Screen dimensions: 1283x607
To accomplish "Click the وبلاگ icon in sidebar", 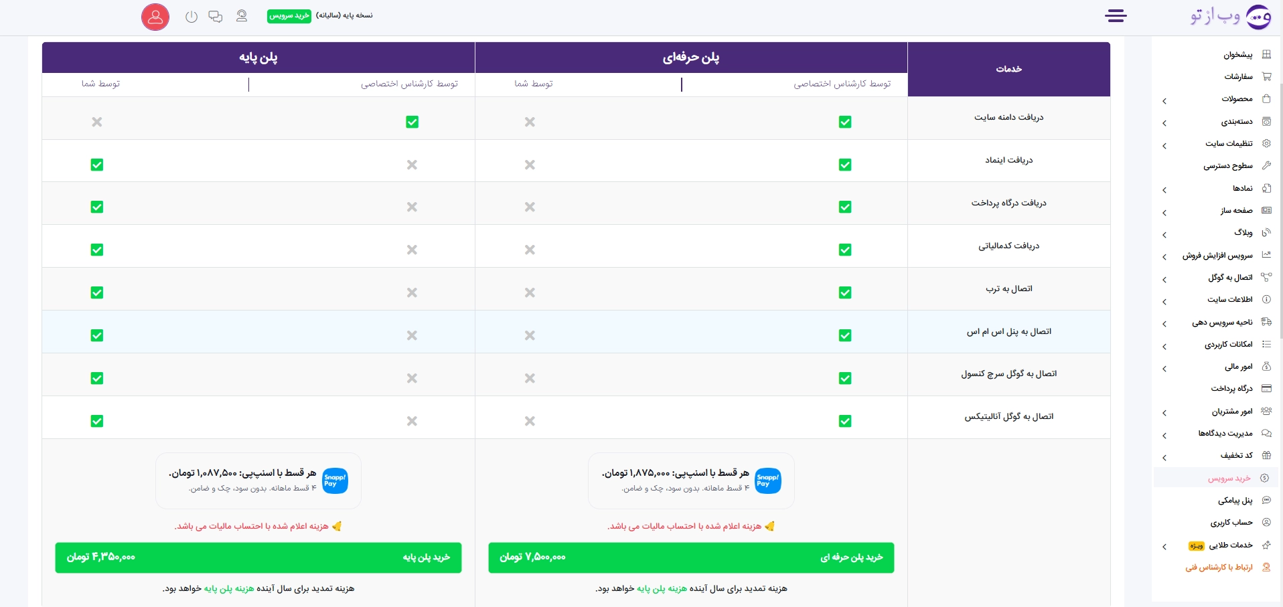I will pos(1266,232).
